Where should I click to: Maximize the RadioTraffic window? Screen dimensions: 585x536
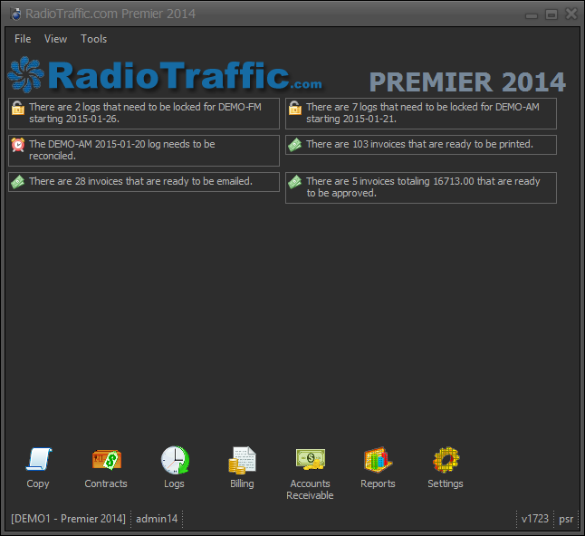(551, 14)
